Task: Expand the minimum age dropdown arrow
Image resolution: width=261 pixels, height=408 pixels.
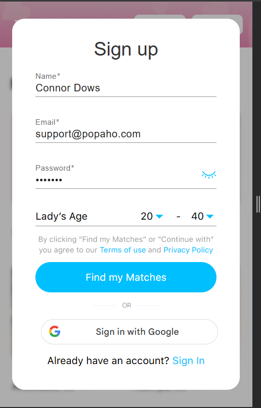Action: (159, 216)
